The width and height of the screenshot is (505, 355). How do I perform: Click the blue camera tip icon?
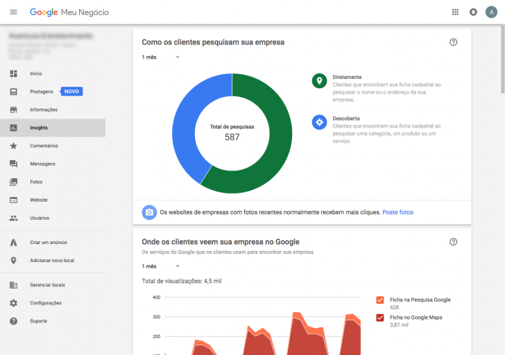149,212
